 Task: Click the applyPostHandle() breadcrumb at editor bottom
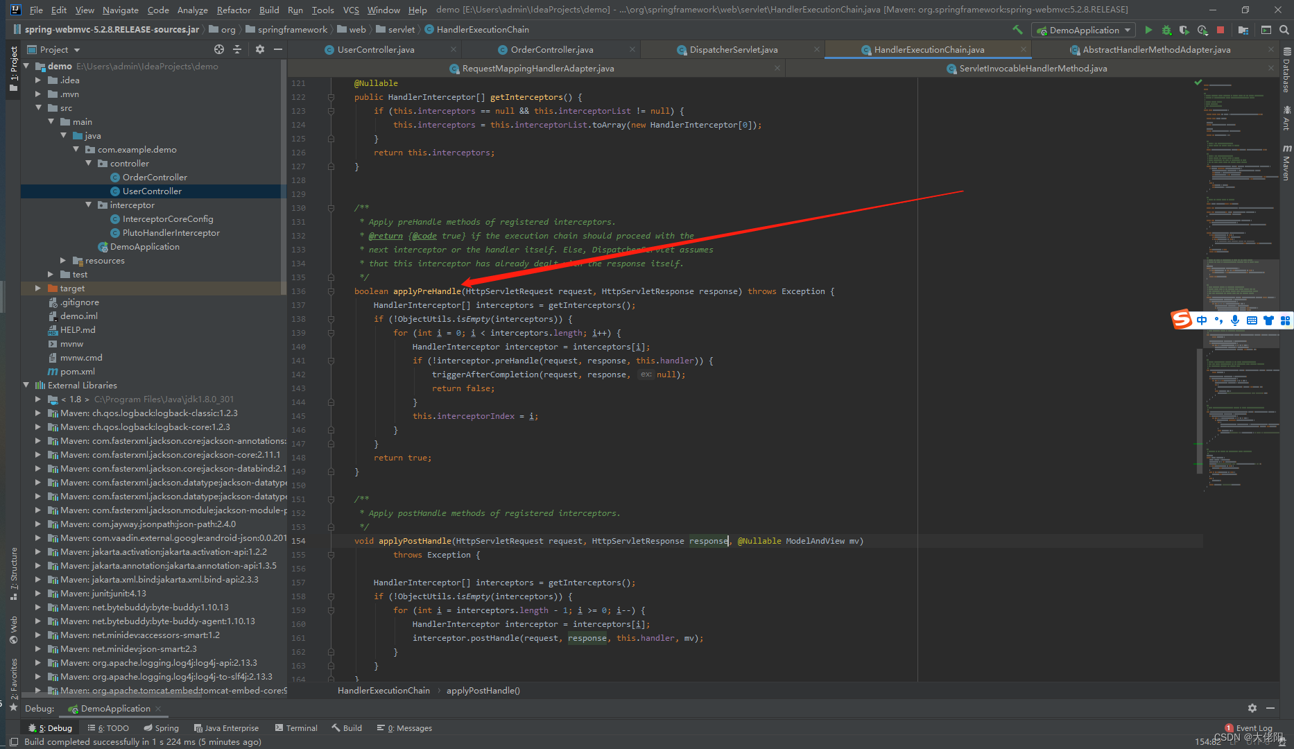click(483, 690)
